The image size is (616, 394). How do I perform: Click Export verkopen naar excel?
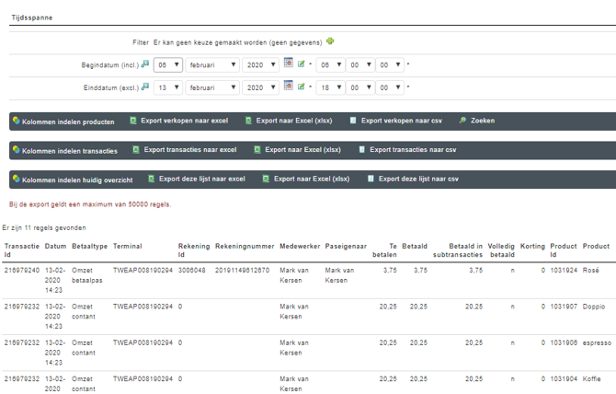point(185,122)
